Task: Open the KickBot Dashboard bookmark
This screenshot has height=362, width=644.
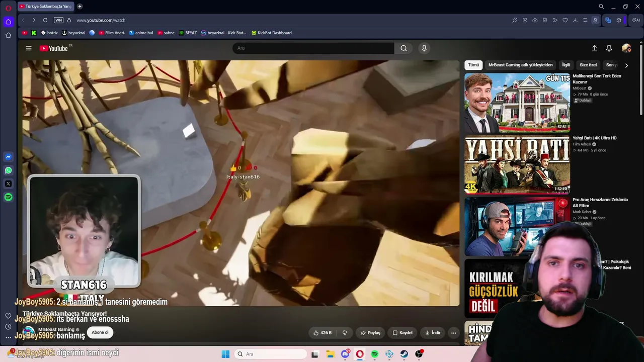Action: click(271, 33)
